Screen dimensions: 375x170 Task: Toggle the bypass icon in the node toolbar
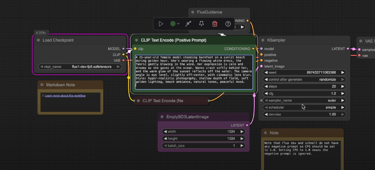coord(188,24)
